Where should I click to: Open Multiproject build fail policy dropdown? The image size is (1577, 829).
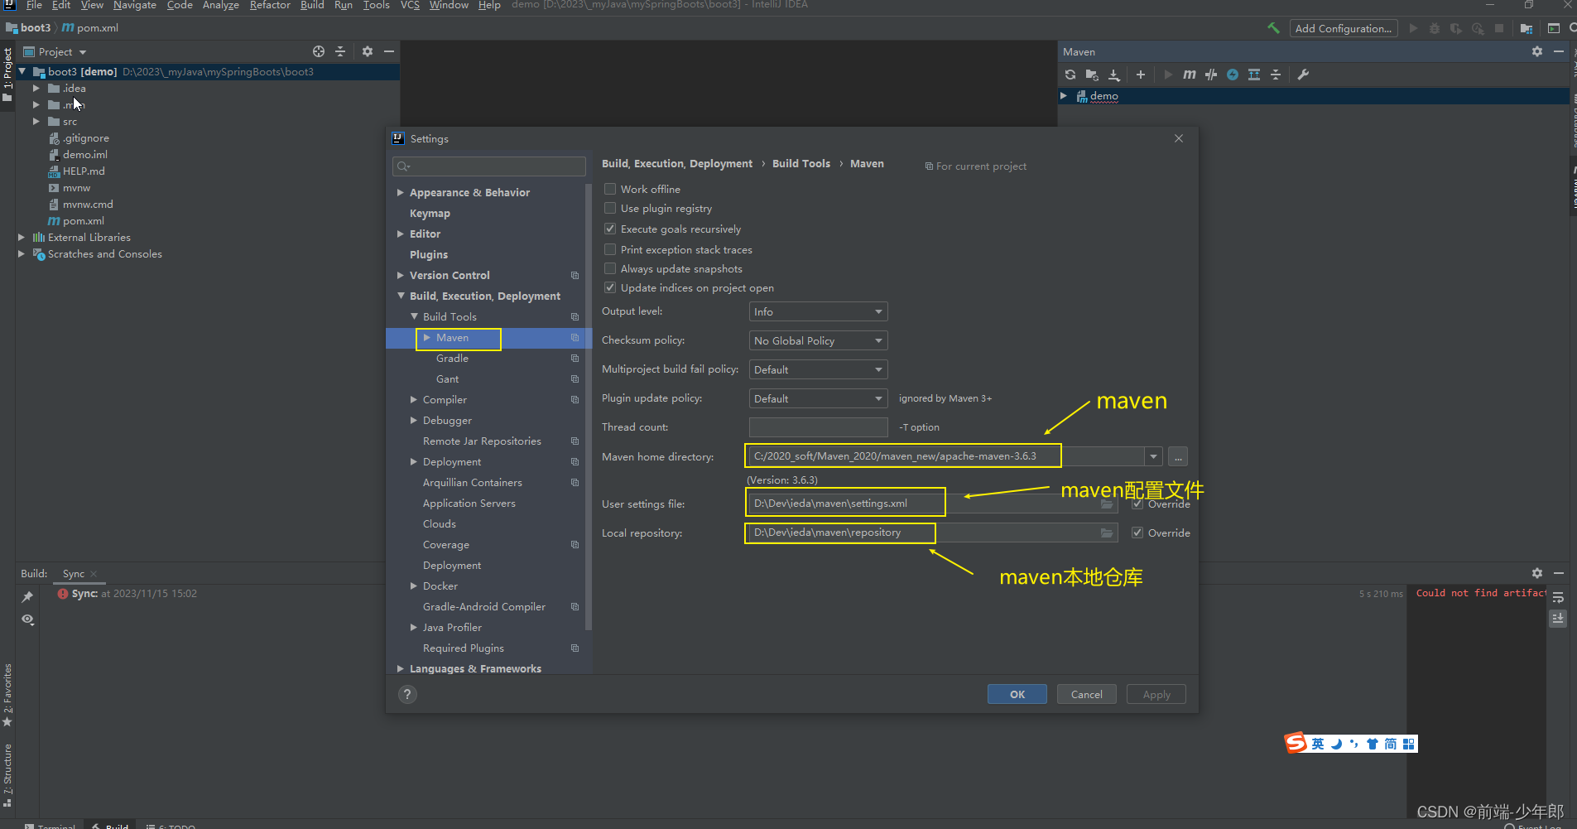[x=818, y=369]
